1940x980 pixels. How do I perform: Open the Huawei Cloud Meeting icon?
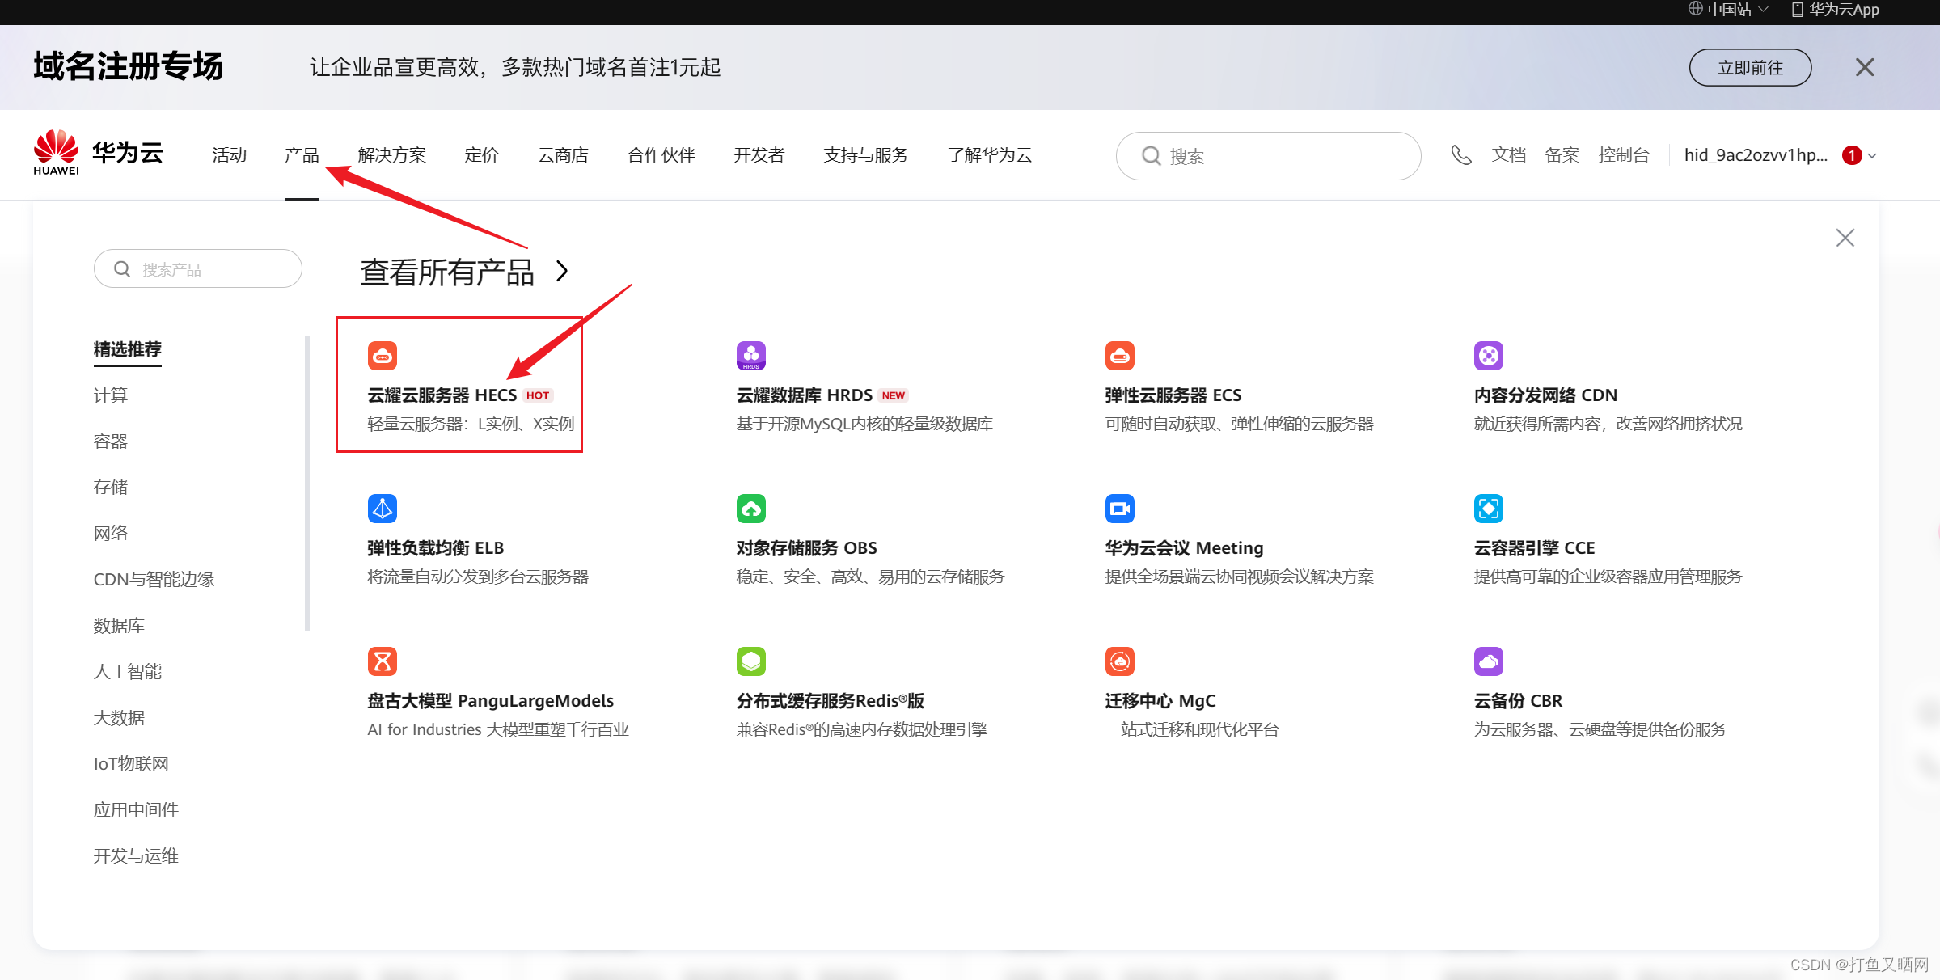pyautogui.click(x=1119, y=509)
